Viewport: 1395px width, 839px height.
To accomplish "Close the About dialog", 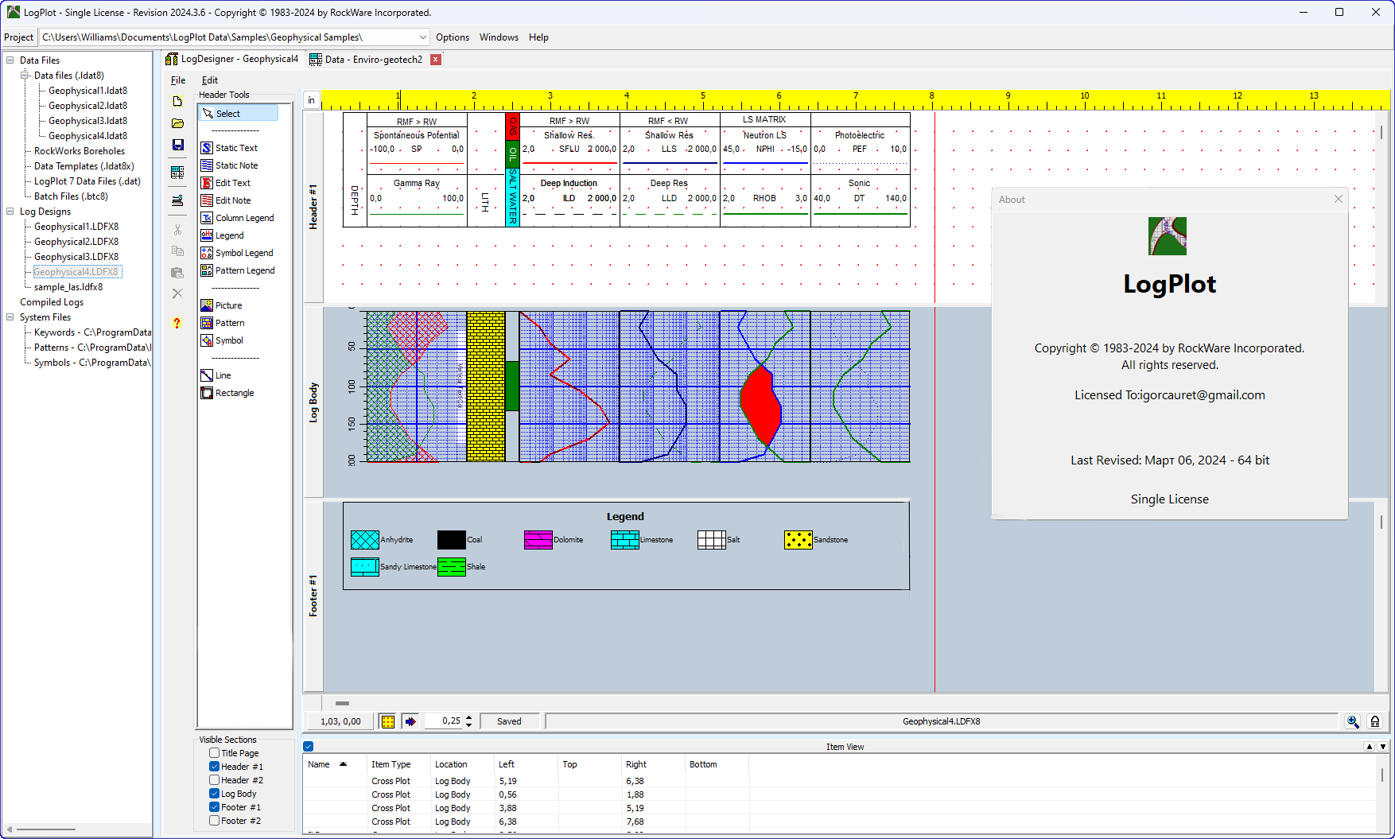I will click(x=1339, y=199).
